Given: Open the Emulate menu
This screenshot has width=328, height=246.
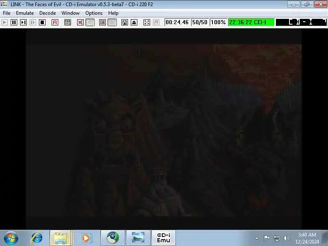Looking at the screenshot, I should coord(25,13).
